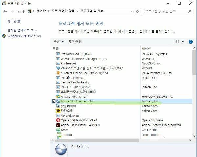Click the search magnifier icon
This screenshot has height=157, width=197.
click(190, 11)
